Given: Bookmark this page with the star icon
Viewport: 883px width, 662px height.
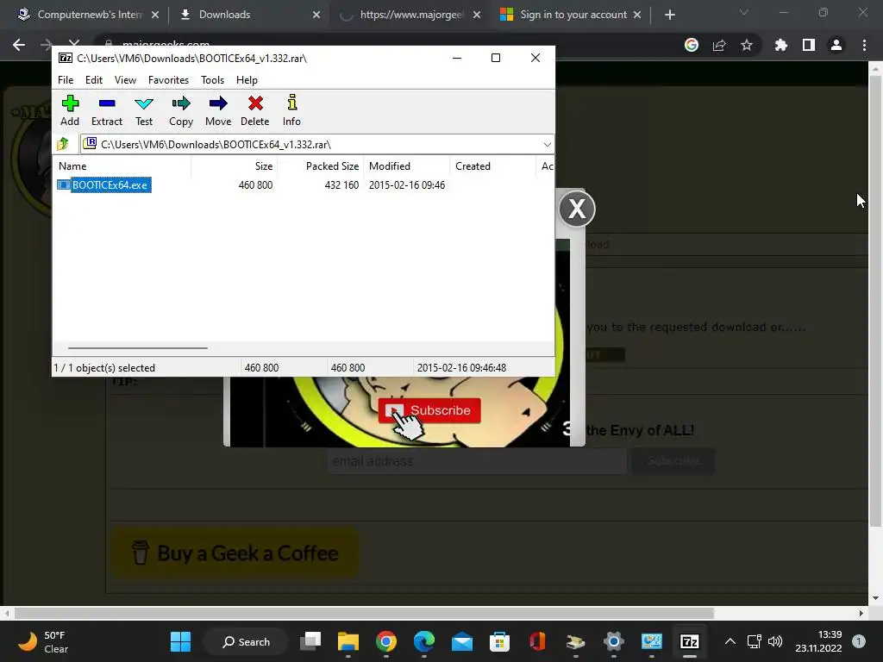Looking at the screenshot, I should tap(747, 45).
